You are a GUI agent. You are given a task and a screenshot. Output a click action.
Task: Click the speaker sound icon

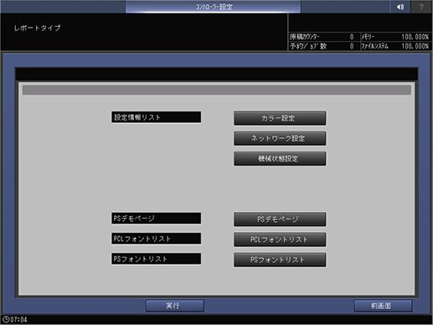(x=400, y=7)
